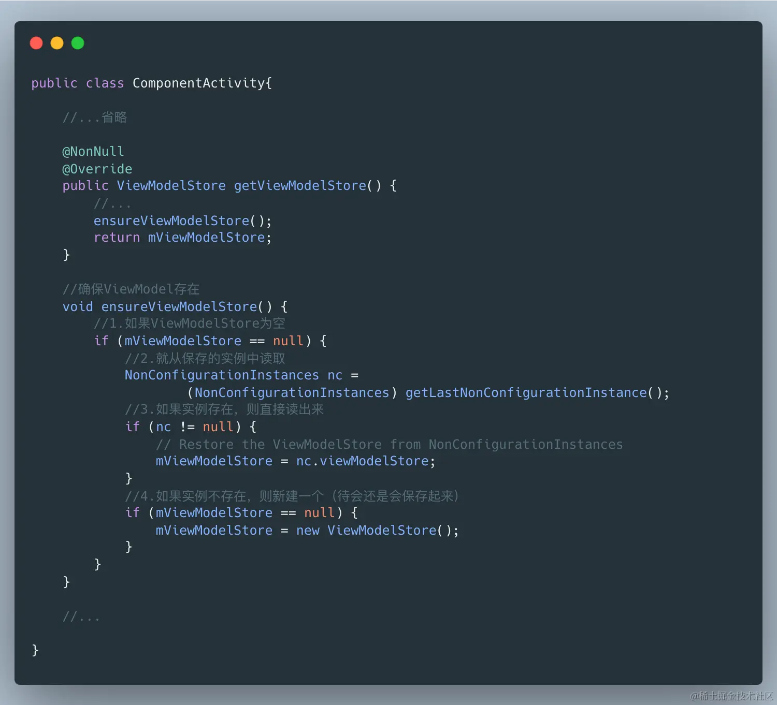The width and height of the screenshot is (777, 705).
Task: Click the comment '//1.如果ViewModelStore为空'
Action: (190, 324)
